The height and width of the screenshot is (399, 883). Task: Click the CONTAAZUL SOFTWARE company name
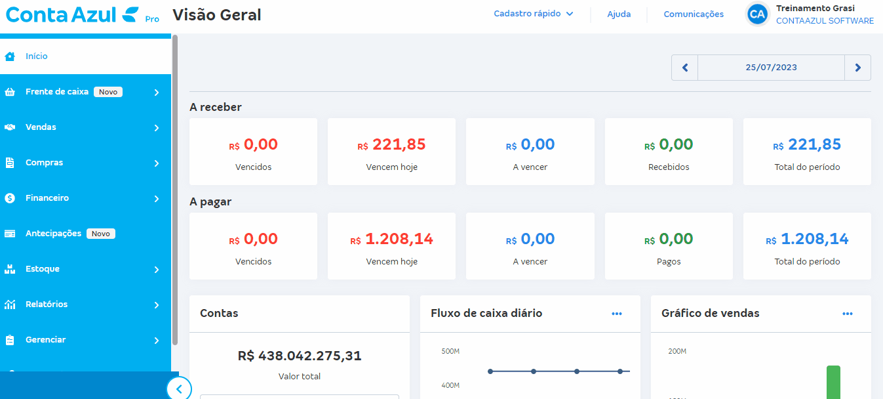[825, 21]
